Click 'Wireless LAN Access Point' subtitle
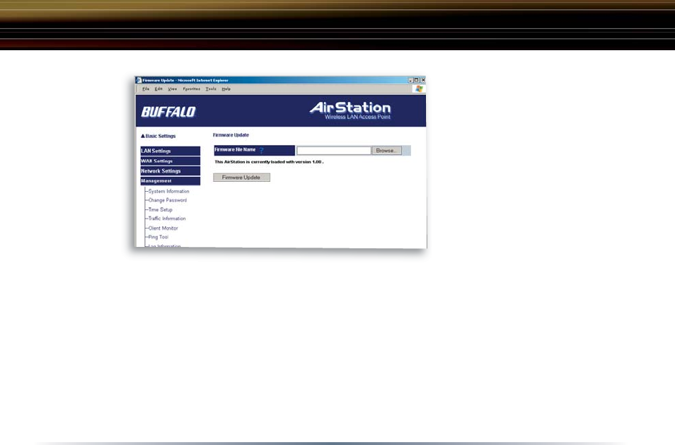The height and width of the screenshot is (445, 675). click(x=357, y=117)
